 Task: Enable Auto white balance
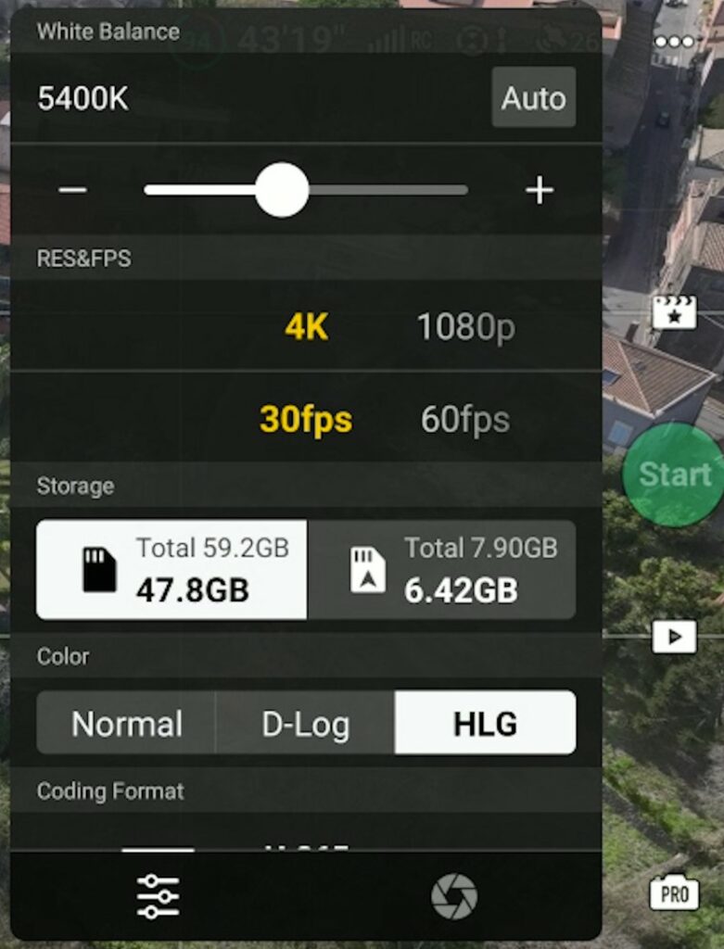[533, 97]
